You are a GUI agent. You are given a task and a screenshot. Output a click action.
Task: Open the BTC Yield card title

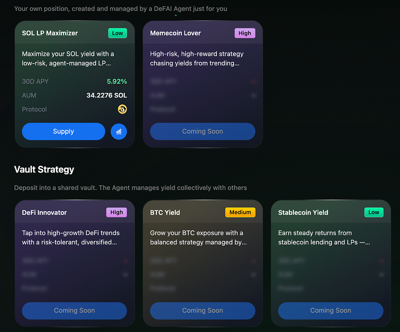165,212
